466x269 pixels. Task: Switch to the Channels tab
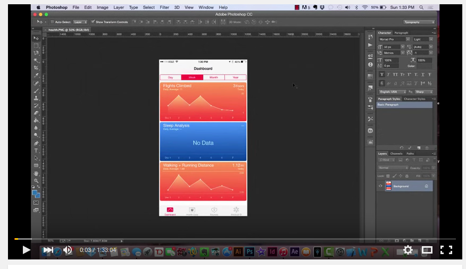click(x=396, y=154)
